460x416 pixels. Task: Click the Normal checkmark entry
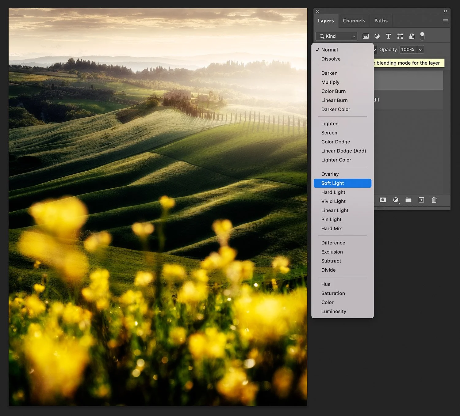click(x=330, y=50)
